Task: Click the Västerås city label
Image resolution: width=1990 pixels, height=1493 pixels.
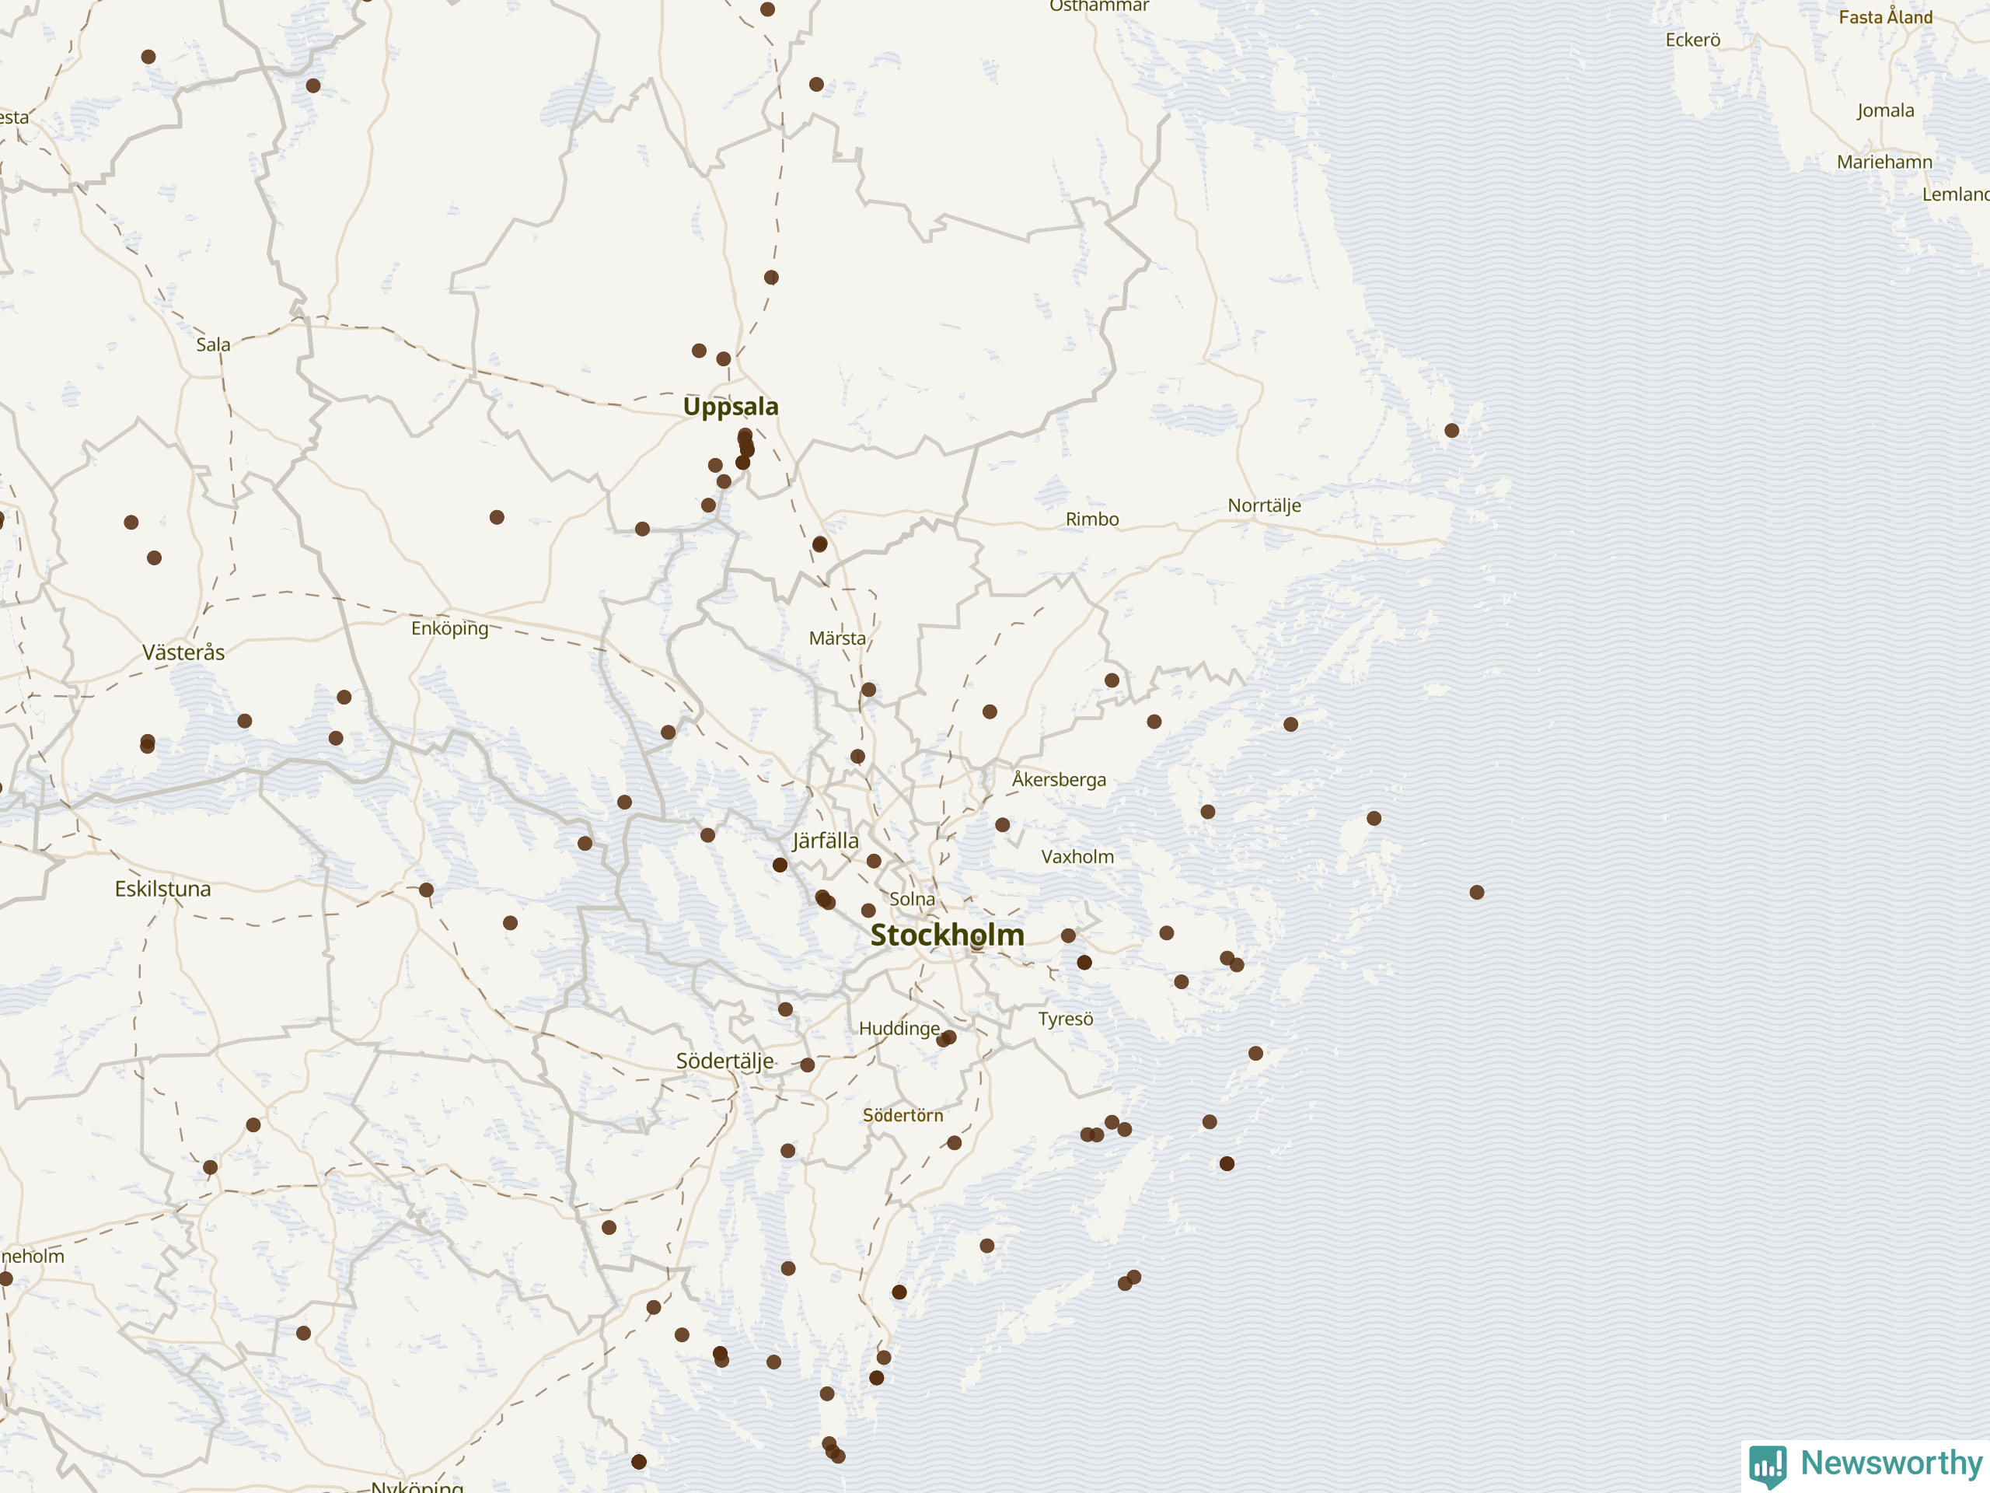Action: click(183, 652)
